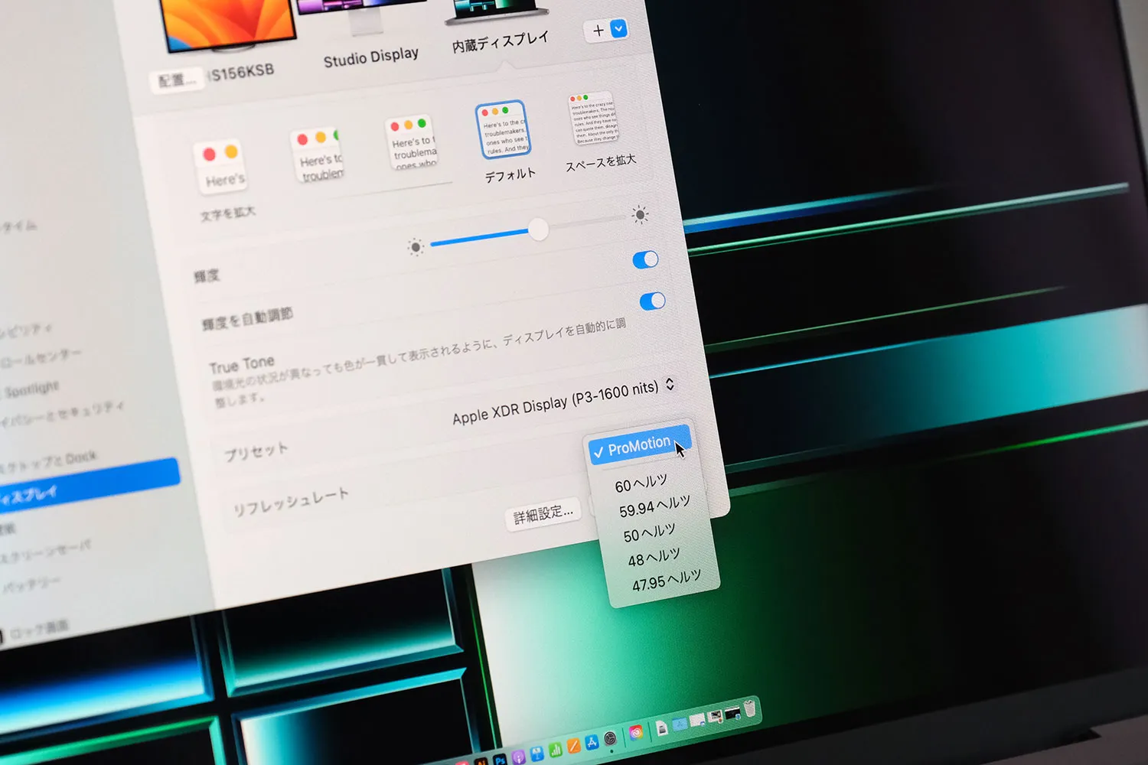Open the Trash in the Dock

click(750, 708)
